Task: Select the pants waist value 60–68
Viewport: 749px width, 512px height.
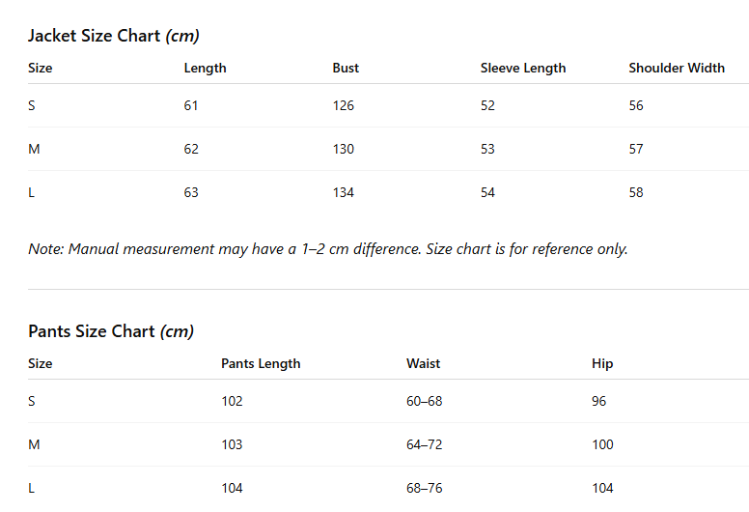Action: (x=424, y=401)
